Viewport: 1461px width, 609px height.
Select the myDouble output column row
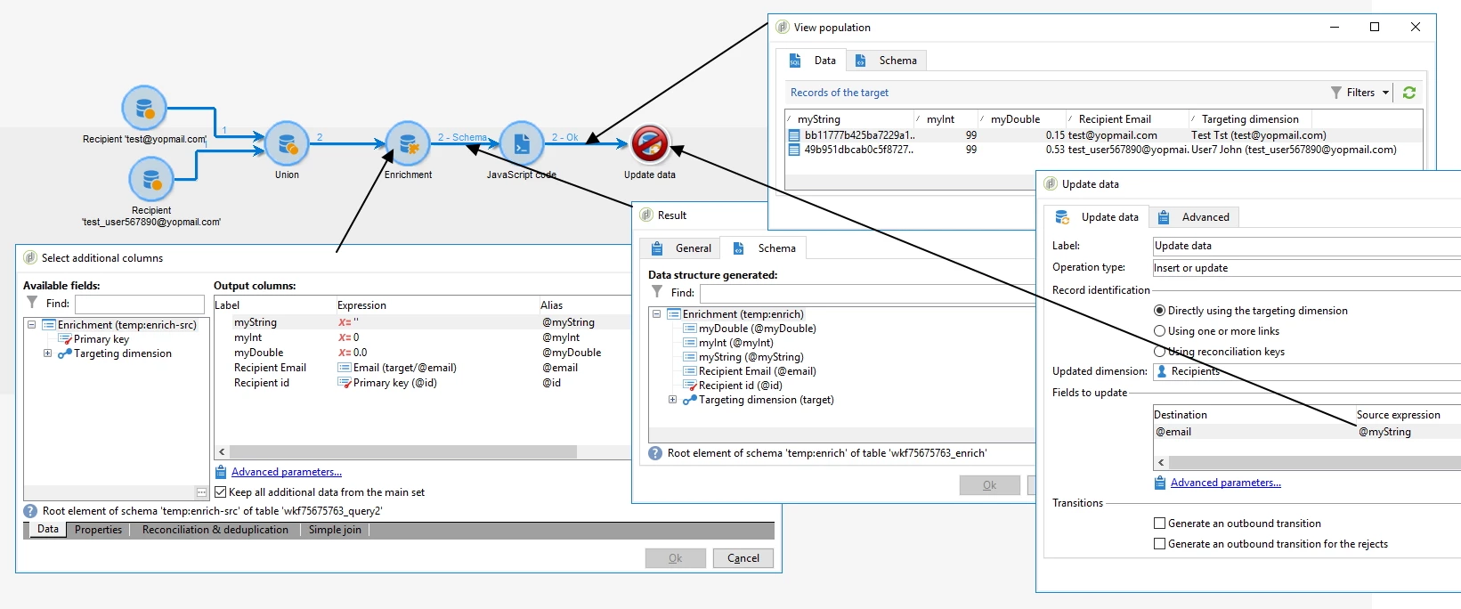pyautogui.click(x=422, y=353)
